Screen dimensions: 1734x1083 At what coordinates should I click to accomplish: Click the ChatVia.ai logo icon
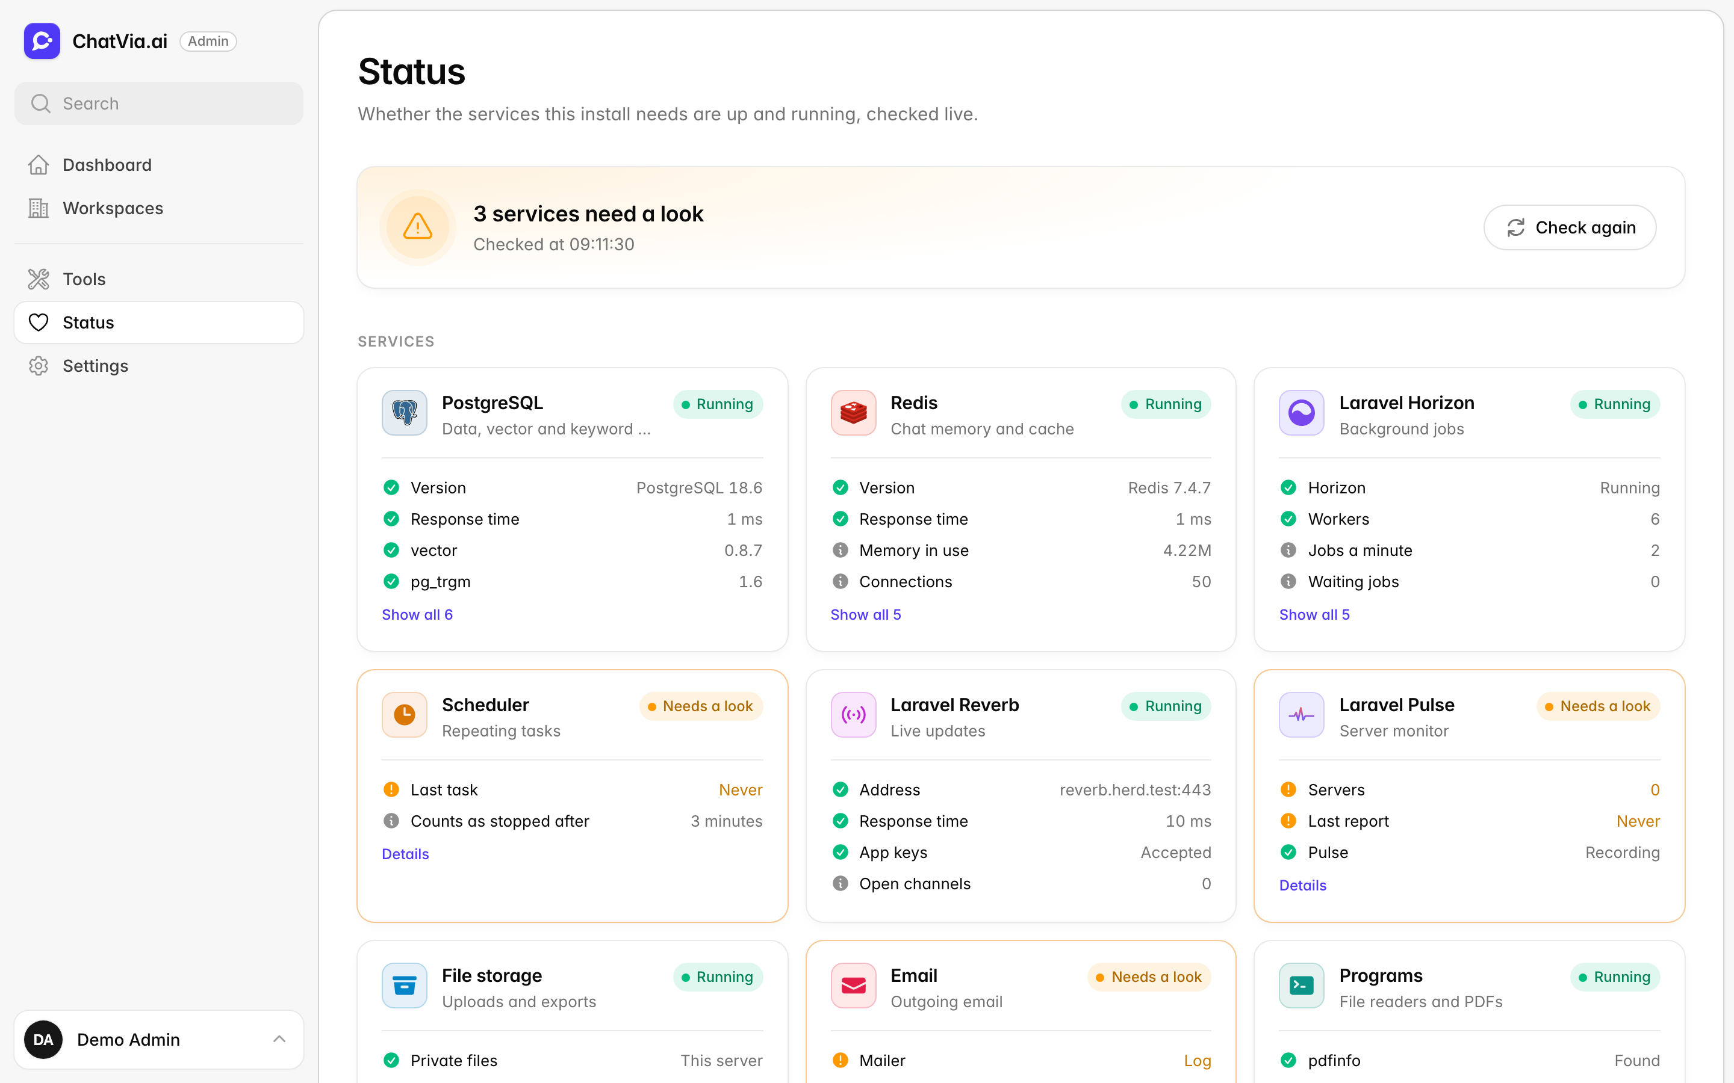click(42, 41)
